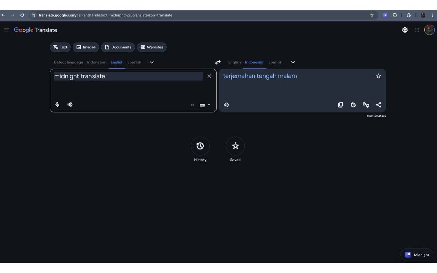Save translation with star icon
The image size is (437, 273).
(x=378, y=76)
